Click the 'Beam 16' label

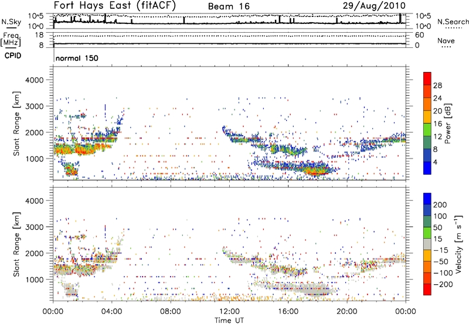pos(229,6)
